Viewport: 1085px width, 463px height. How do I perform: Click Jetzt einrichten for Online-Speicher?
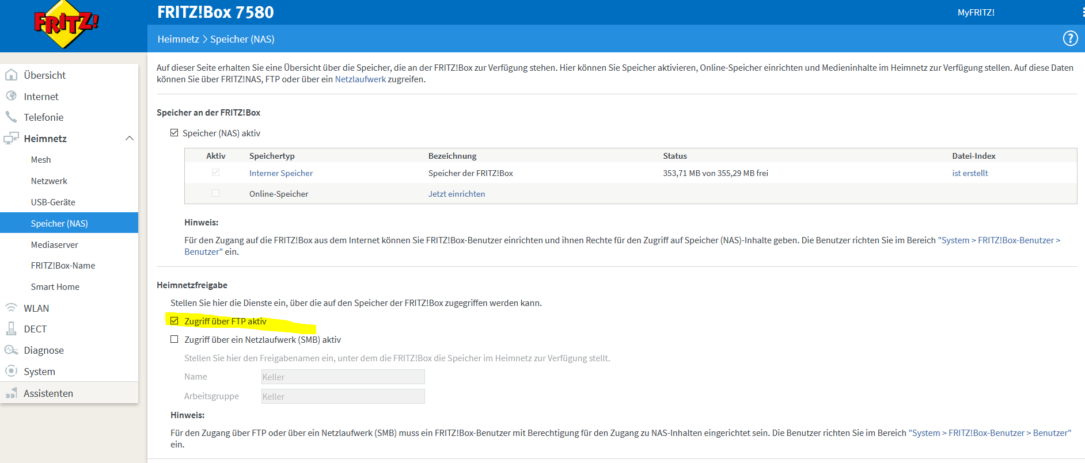click(457, 193)
